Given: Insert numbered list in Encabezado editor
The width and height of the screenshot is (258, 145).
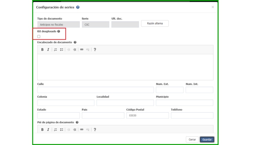Looking at the screenshot, I should 55,50.
